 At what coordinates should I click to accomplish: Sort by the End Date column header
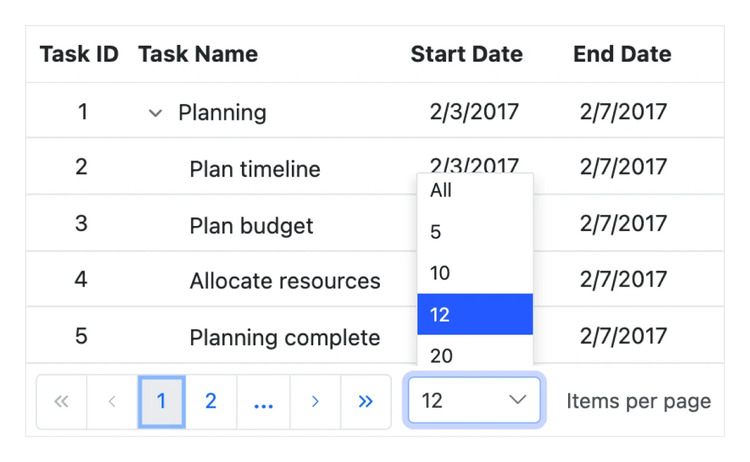coord(622,54)
